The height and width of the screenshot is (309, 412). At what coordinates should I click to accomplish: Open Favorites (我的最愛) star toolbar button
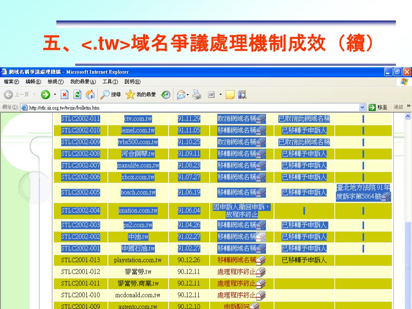[x=140, y=94]
